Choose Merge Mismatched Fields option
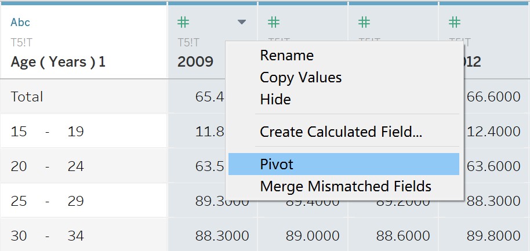This screenshot has height=251, width=530. pyautogui.click(x=345, y=187)
